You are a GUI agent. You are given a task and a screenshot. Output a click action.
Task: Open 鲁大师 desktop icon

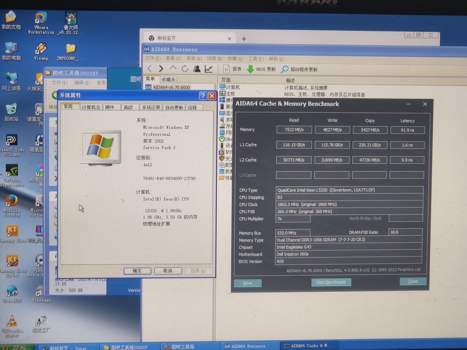click(71, 23)
